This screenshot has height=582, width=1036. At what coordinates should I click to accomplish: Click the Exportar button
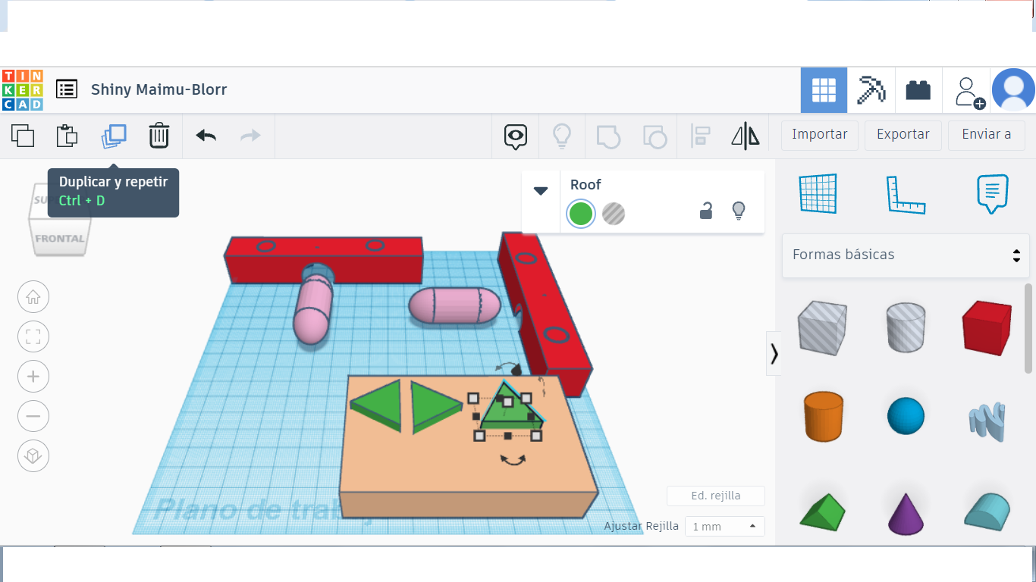903,135
